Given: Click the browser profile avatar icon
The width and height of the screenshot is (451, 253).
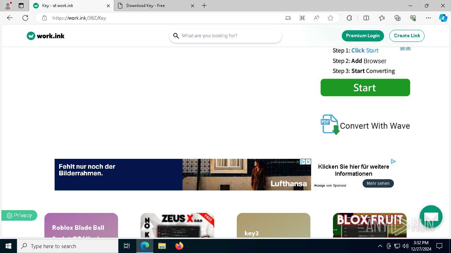Looking at the screenshot, I should click(8, 6).
